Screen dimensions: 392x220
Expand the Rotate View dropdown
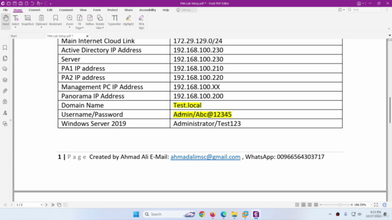pyautogui.click(x=103, y=28)
